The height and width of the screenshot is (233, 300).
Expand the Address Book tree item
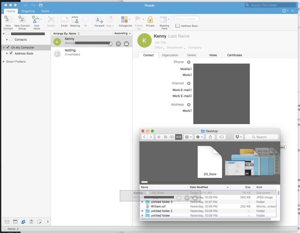pyautogui.click(x=7, y=53)
